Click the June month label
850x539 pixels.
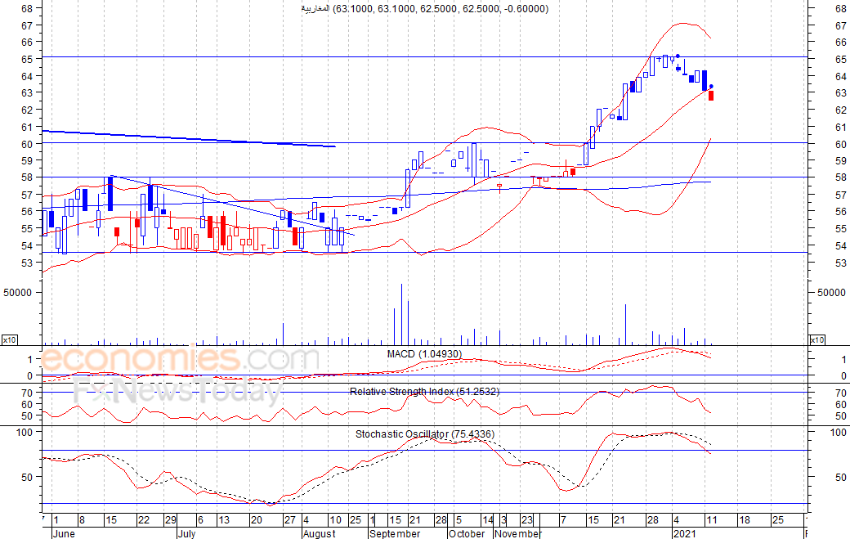[64, 533]
